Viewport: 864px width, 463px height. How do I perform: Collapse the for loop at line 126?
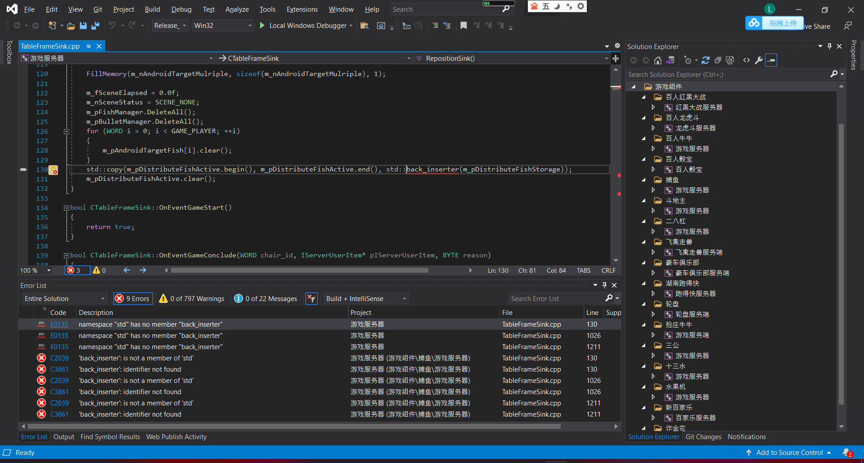[x=66, y=131]
